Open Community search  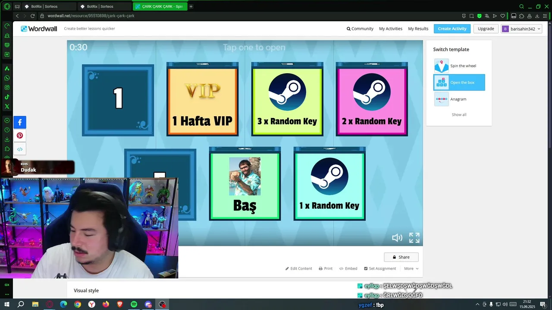tap(360, 28)
